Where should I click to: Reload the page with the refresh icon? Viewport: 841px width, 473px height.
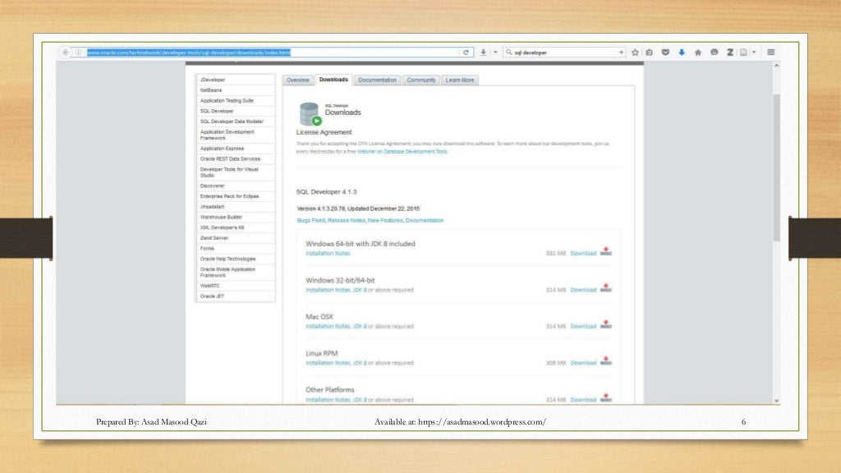click(466, 52)
